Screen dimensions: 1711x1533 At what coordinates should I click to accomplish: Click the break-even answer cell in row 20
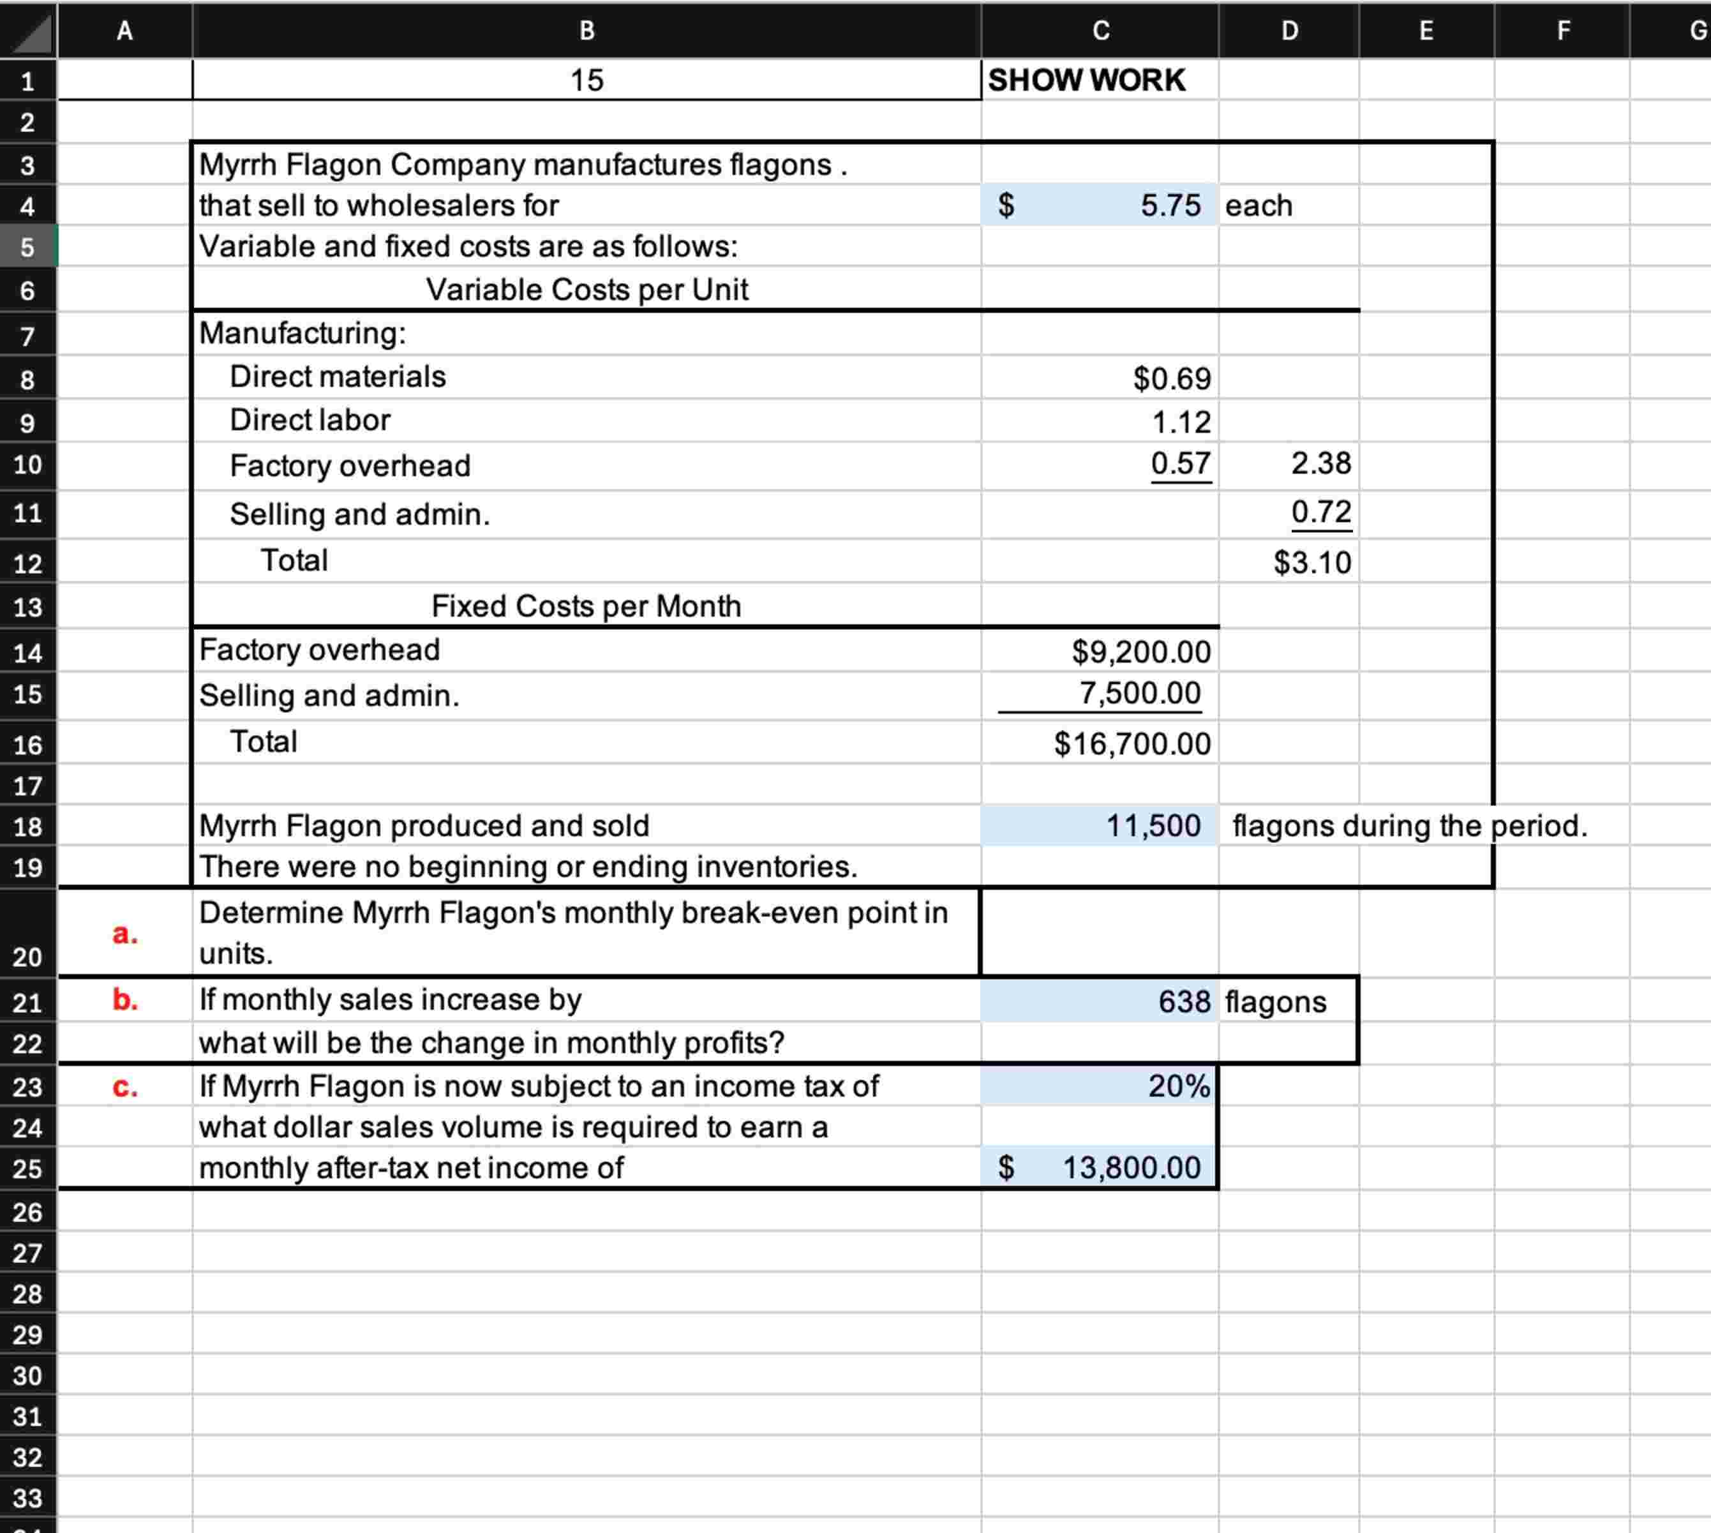[1100, 933]
